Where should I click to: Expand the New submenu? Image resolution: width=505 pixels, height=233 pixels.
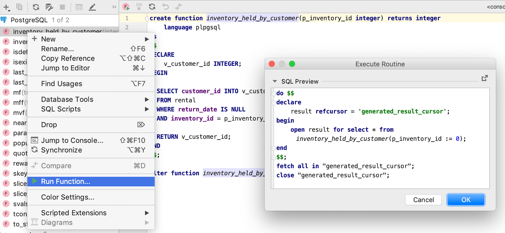147,39
